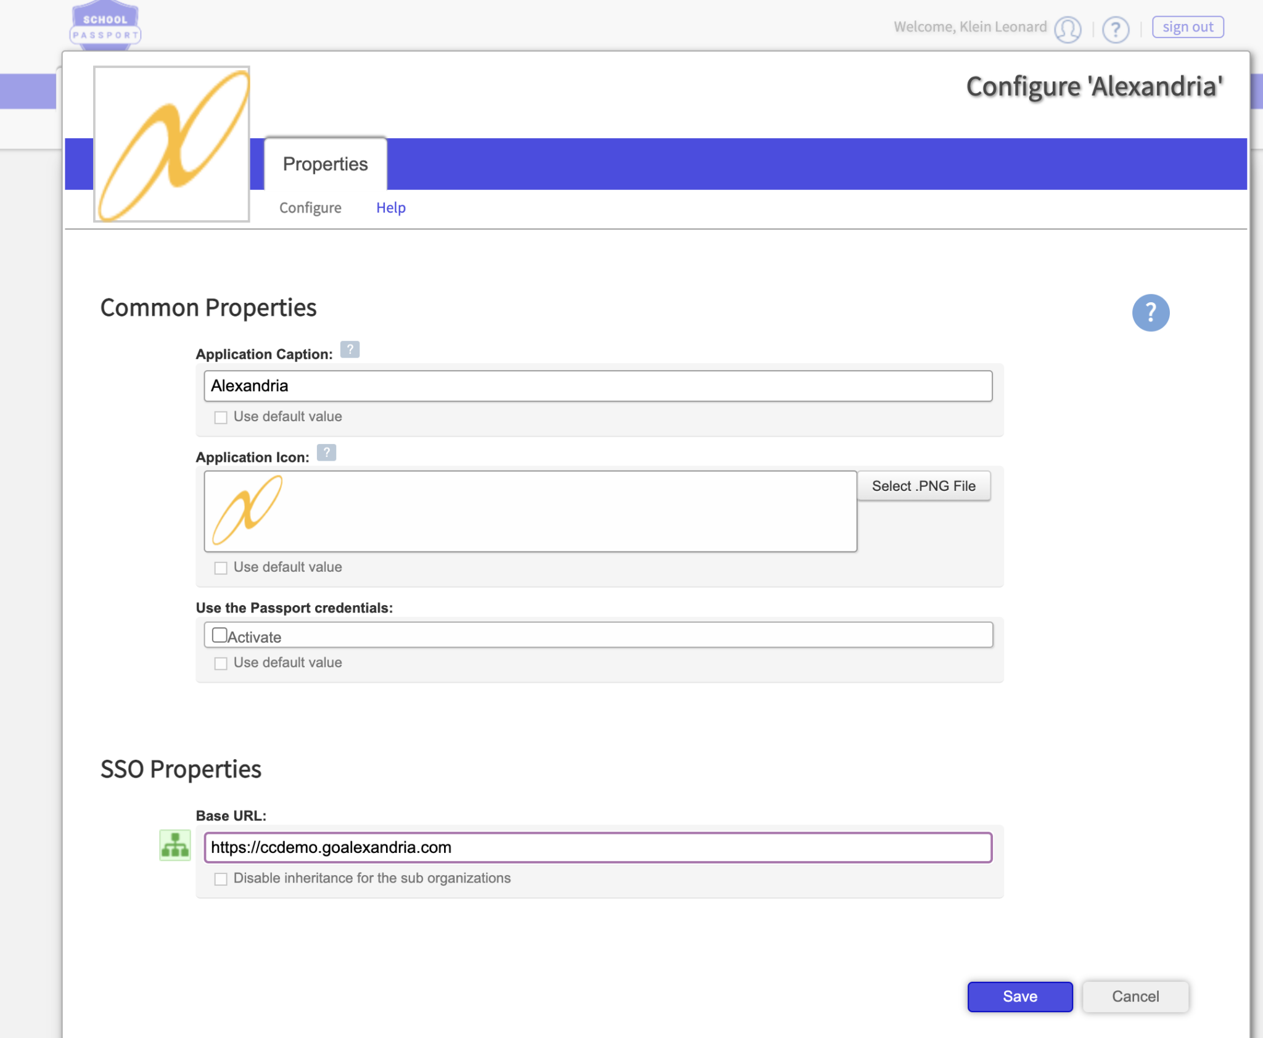Open the user profile icon

[x=1068, y=28]
